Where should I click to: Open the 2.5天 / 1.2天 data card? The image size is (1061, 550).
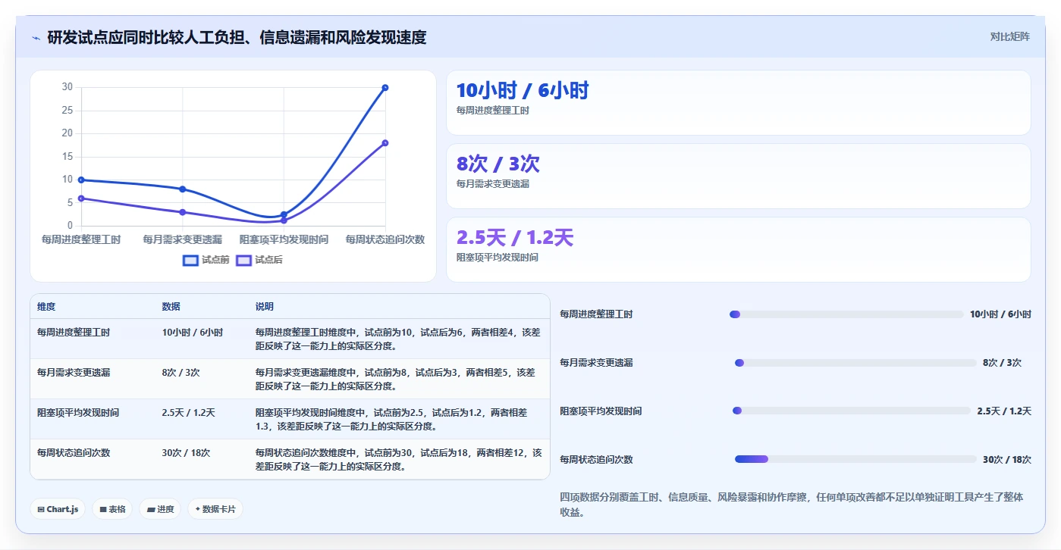pyautogui.click(x=738, y=250)
